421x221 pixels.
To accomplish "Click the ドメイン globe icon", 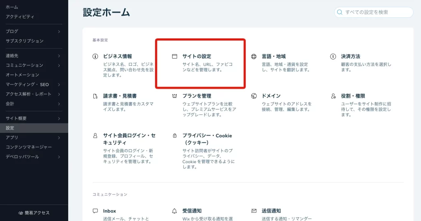I will point(254,96).
